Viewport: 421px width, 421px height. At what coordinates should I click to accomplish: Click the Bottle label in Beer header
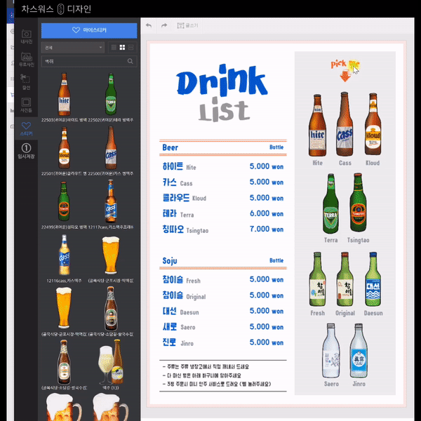click(276, 147)
